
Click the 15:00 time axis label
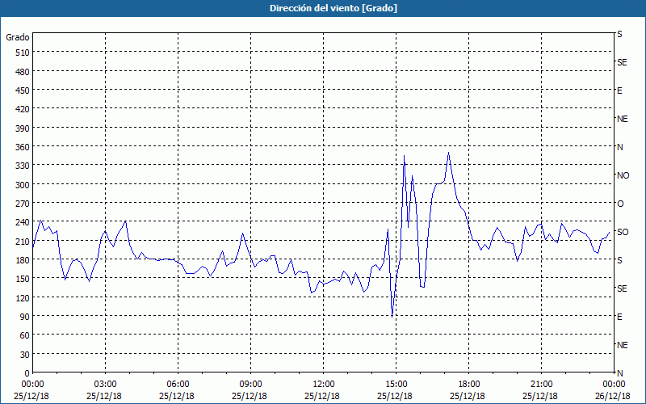coord(396,385)
